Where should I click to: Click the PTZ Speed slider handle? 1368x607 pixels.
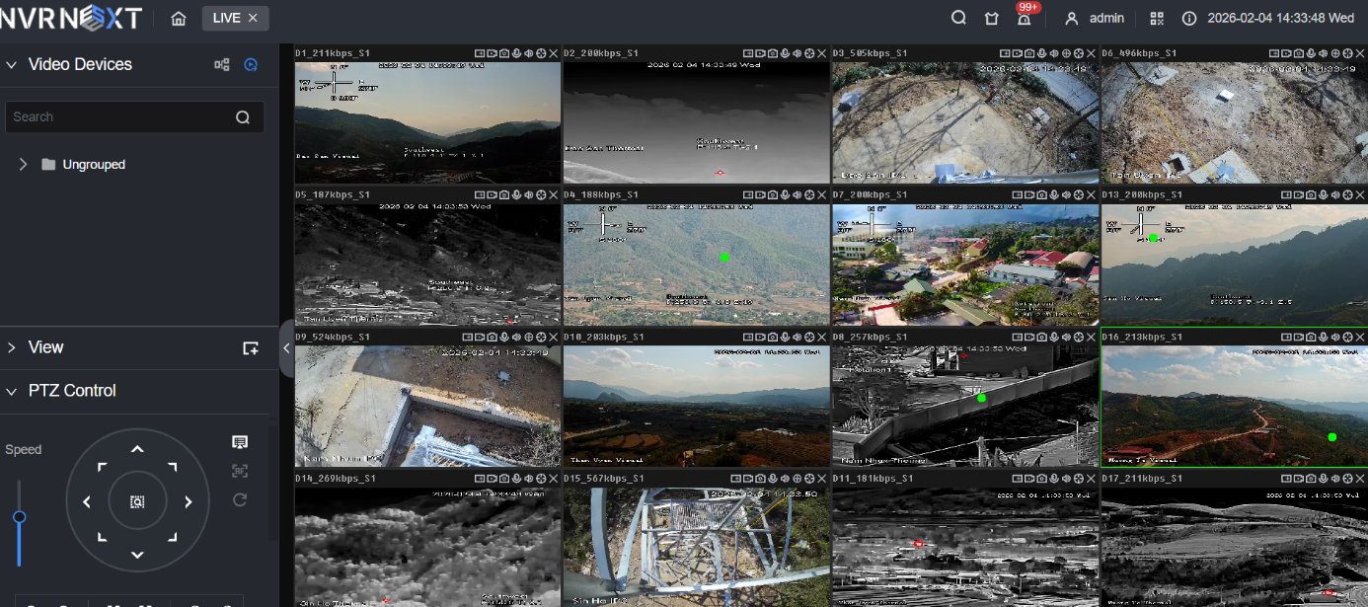[x=19, y=517]
